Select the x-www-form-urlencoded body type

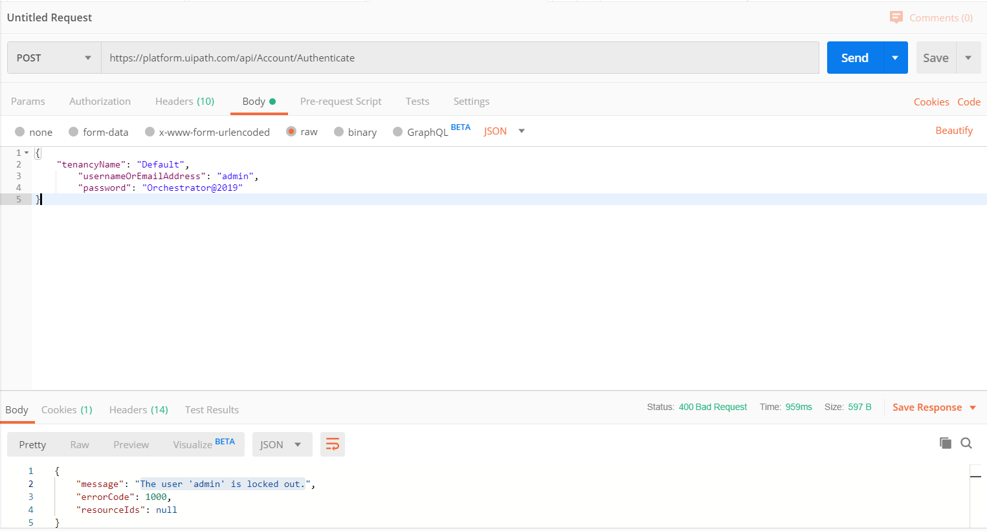click(150, 132)
